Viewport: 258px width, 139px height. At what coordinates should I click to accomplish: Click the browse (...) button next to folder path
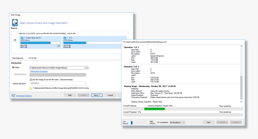pos(87,68)
